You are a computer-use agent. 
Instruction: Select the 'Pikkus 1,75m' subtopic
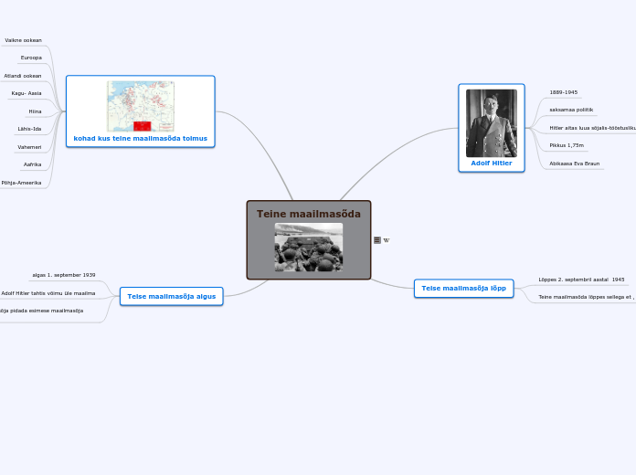(x=567, y=145)
